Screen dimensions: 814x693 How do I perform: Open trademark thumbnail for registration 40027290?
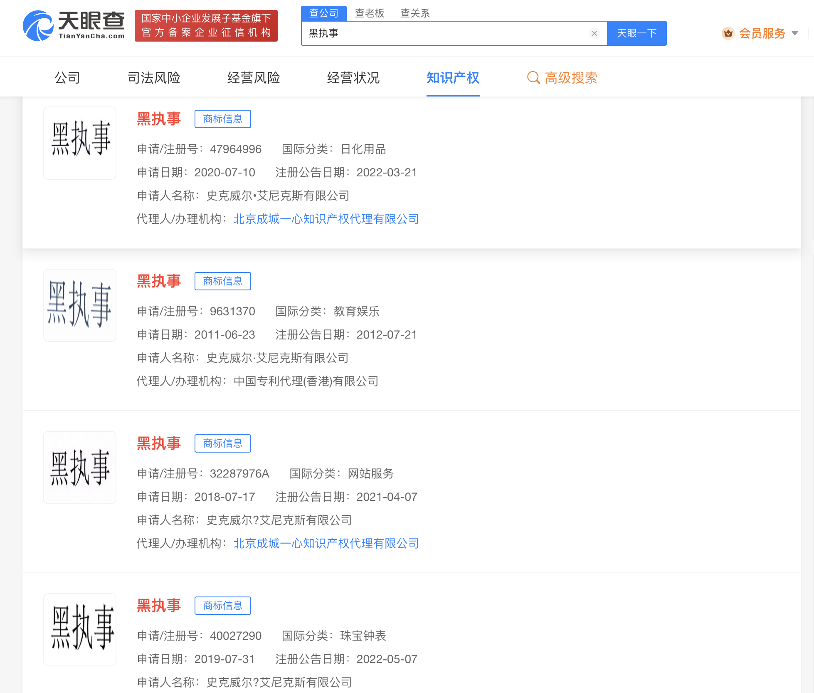click(x=80, y=630)
